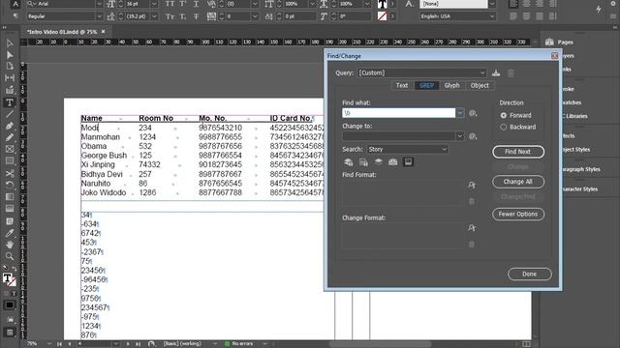
Task: Select Intro Video 01.indd document tab
Action: [62, 32]
